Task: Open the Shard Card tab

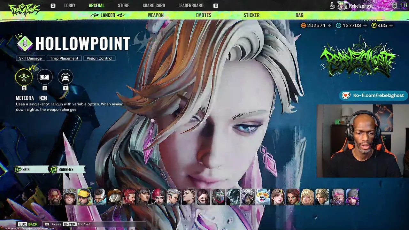Action: (x=154, y=5)
